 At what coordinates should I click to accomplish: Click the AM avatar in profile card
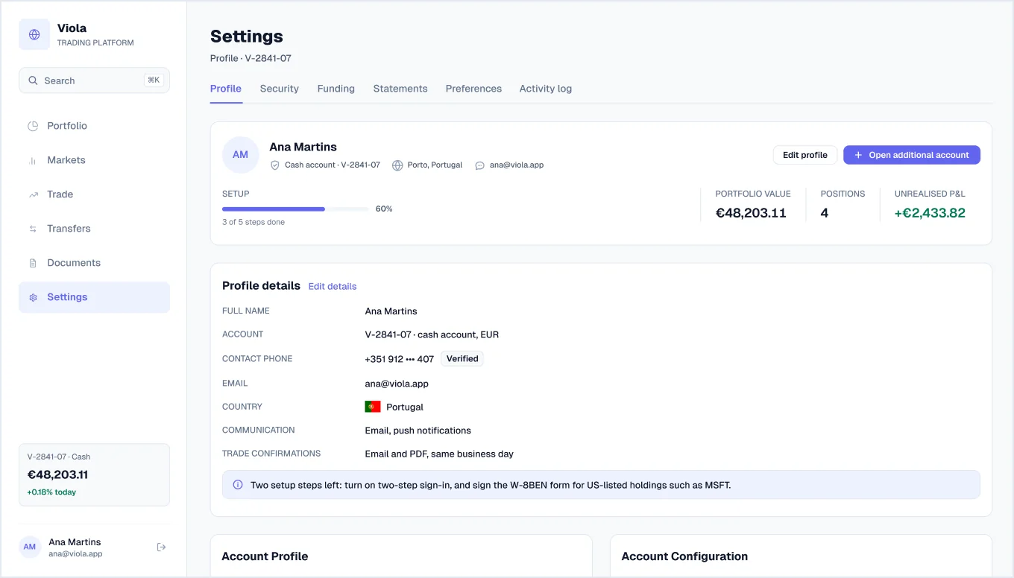[x=240, y=155]
